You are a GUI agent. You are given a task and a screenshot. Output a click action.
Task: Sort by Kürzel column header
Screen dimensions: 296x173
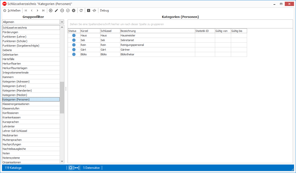(x=90, y=31)
